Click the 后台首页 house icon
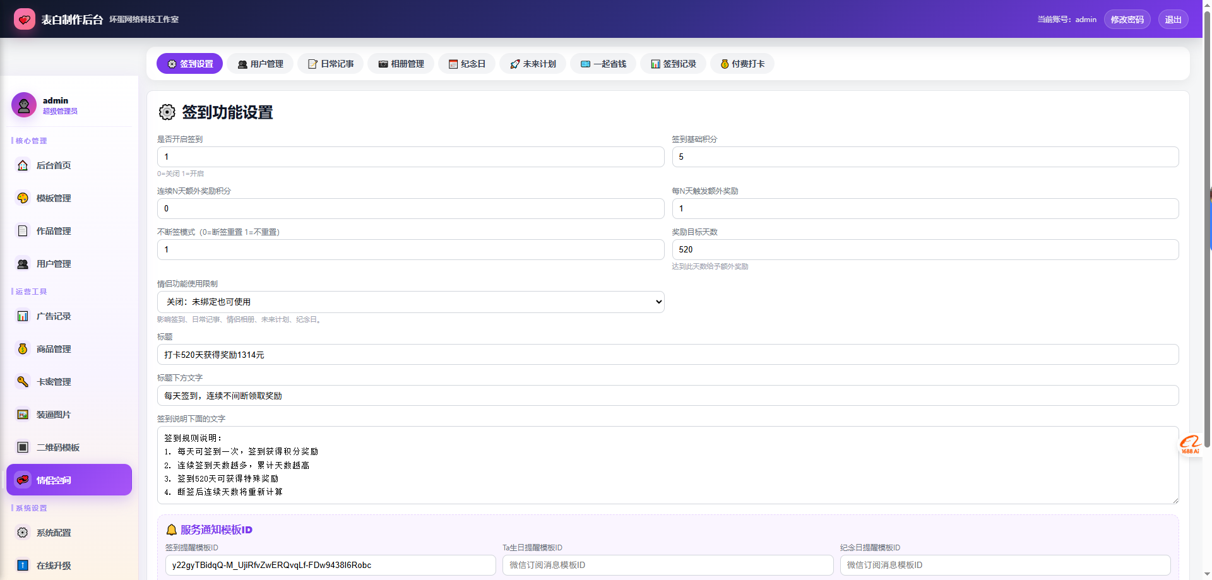 [23, 165]
